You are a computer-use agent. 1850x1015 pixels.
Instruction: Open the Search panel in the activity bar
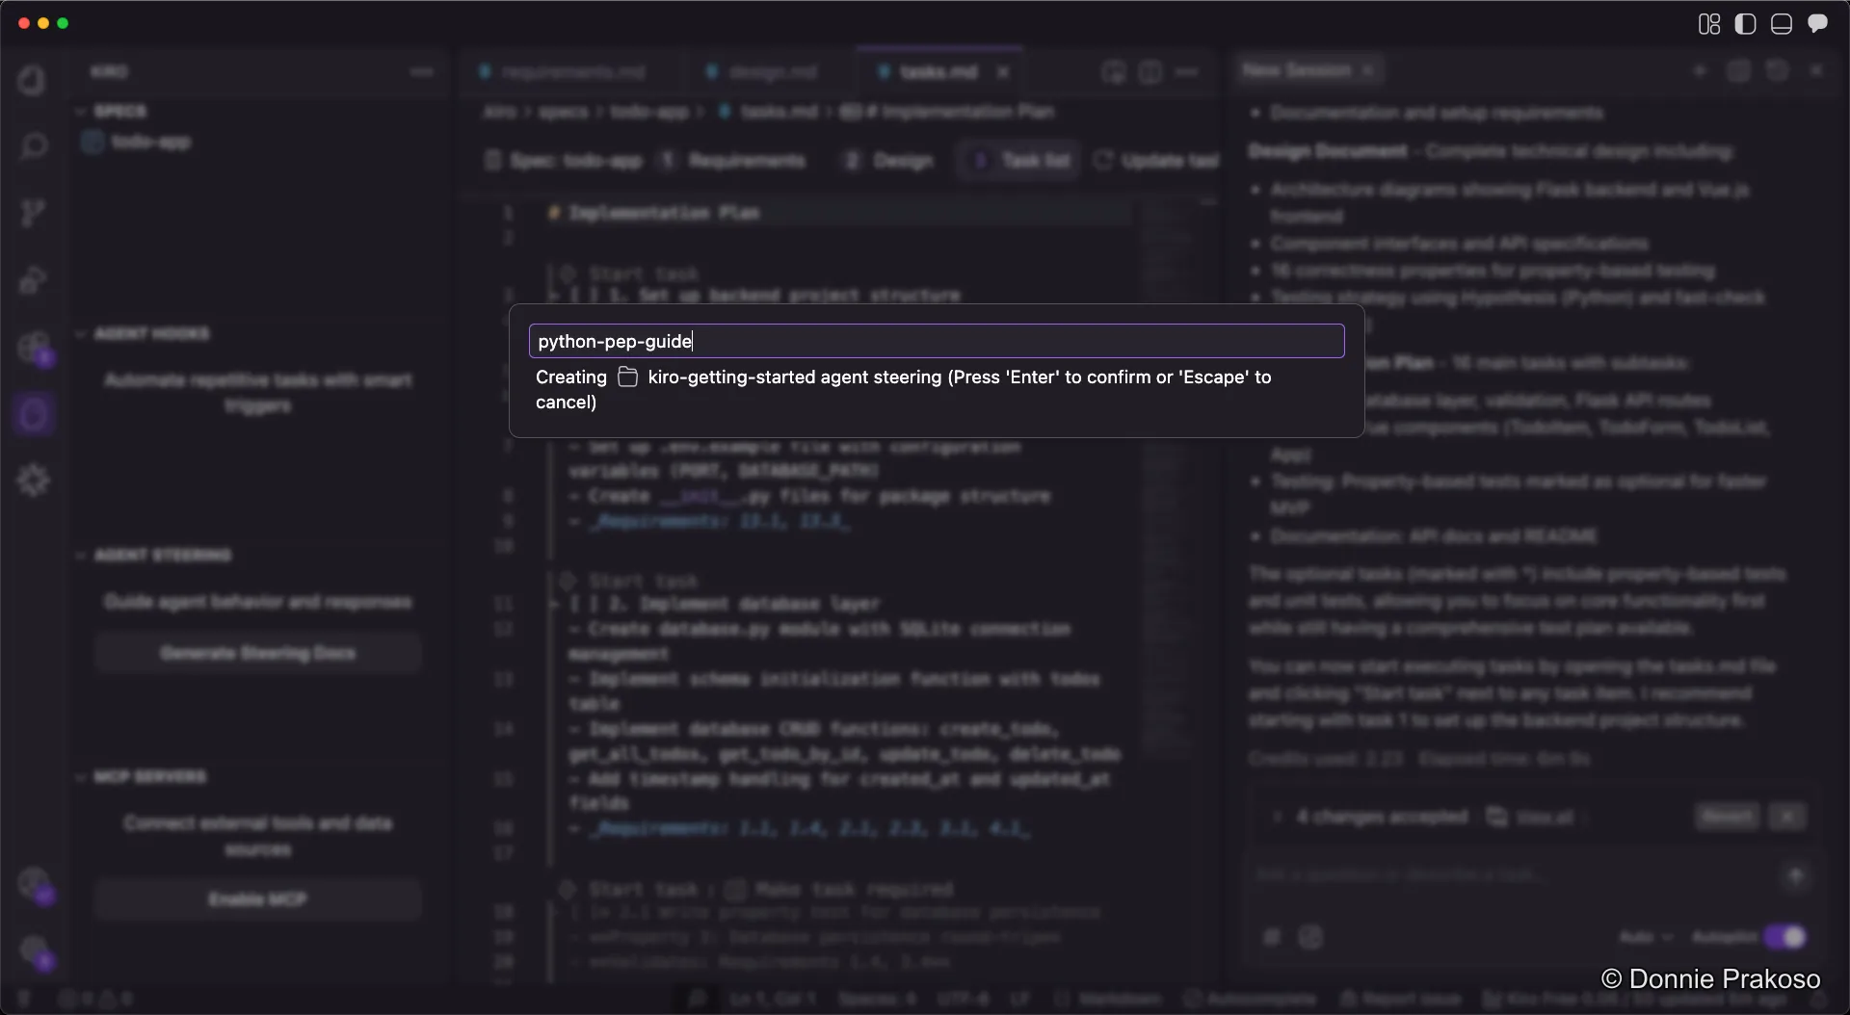(x=34, y=145)
